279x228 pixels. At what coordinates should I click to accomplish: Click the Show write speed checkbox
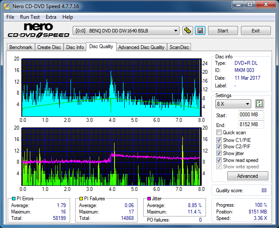[x=219, y=167]
